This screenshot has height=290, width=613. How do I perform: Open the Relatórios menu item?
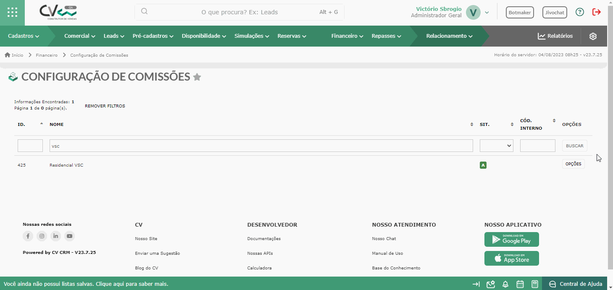tap(555, 36)
